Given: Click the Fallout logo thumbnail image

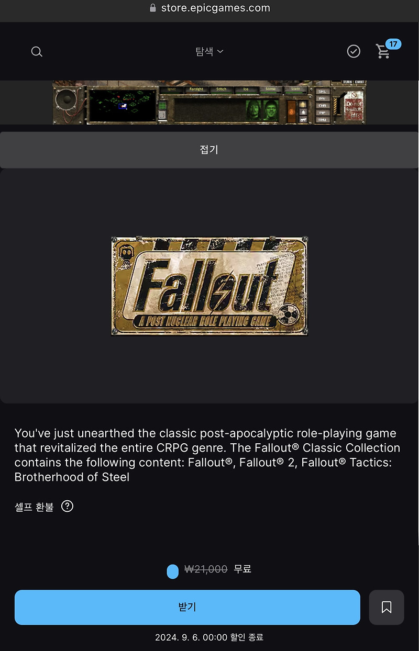Looking at the screenshot, I should click(x=209, y=285).
